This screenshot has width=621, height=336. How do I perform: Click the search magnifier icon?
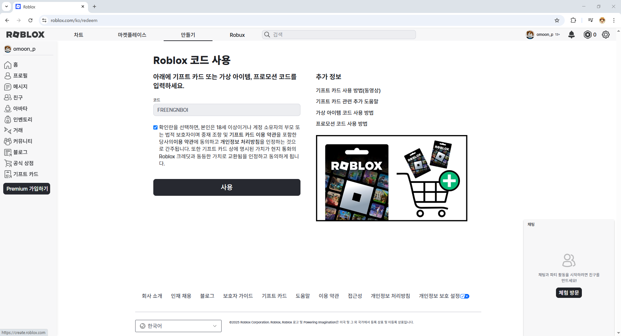(267, 35)
